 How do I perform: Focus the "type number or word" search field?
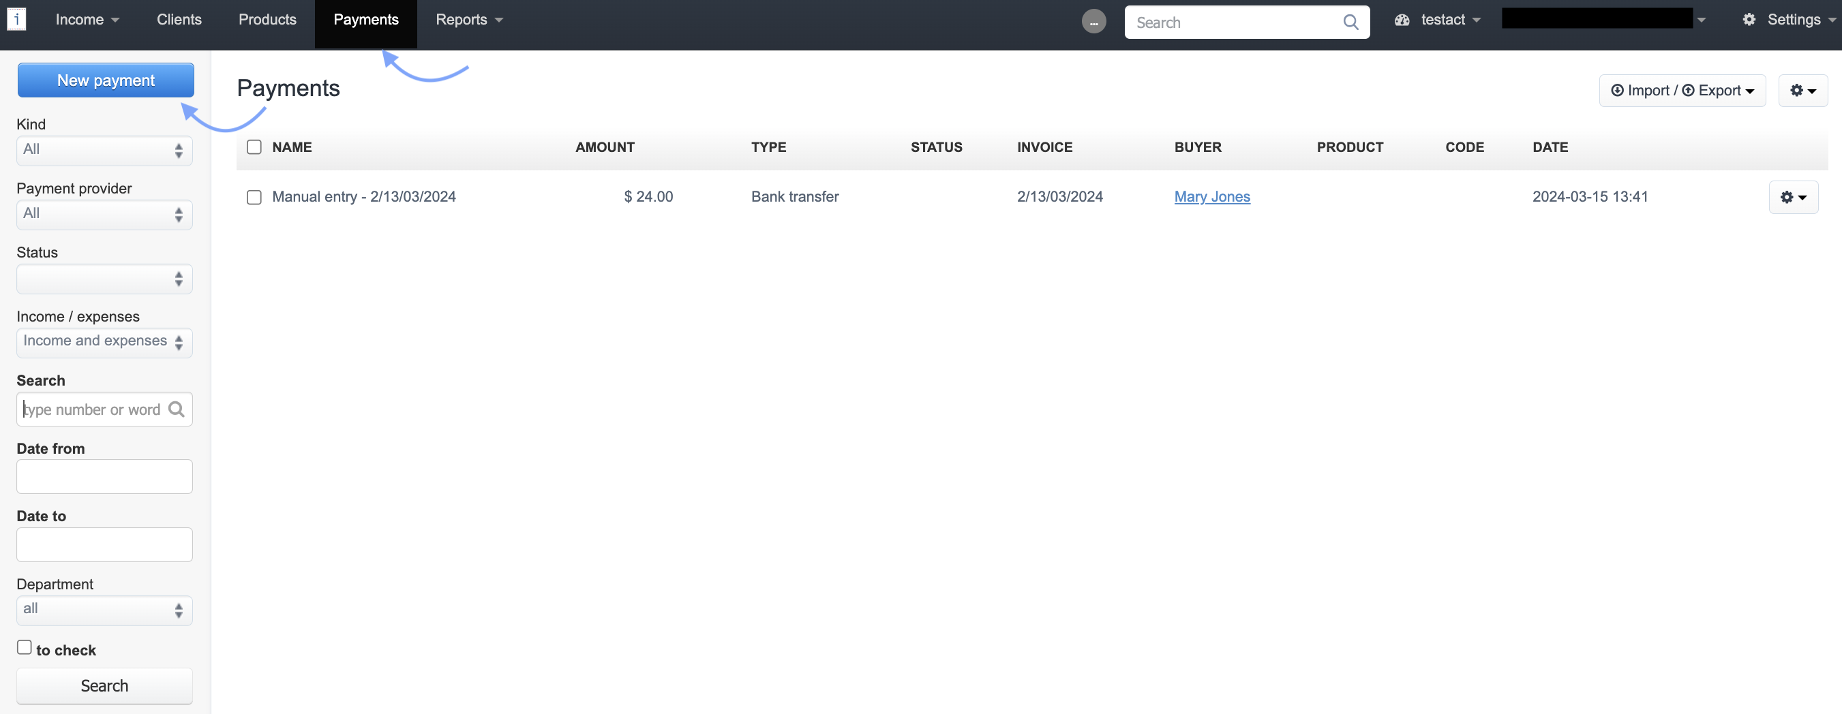(104, 409)
